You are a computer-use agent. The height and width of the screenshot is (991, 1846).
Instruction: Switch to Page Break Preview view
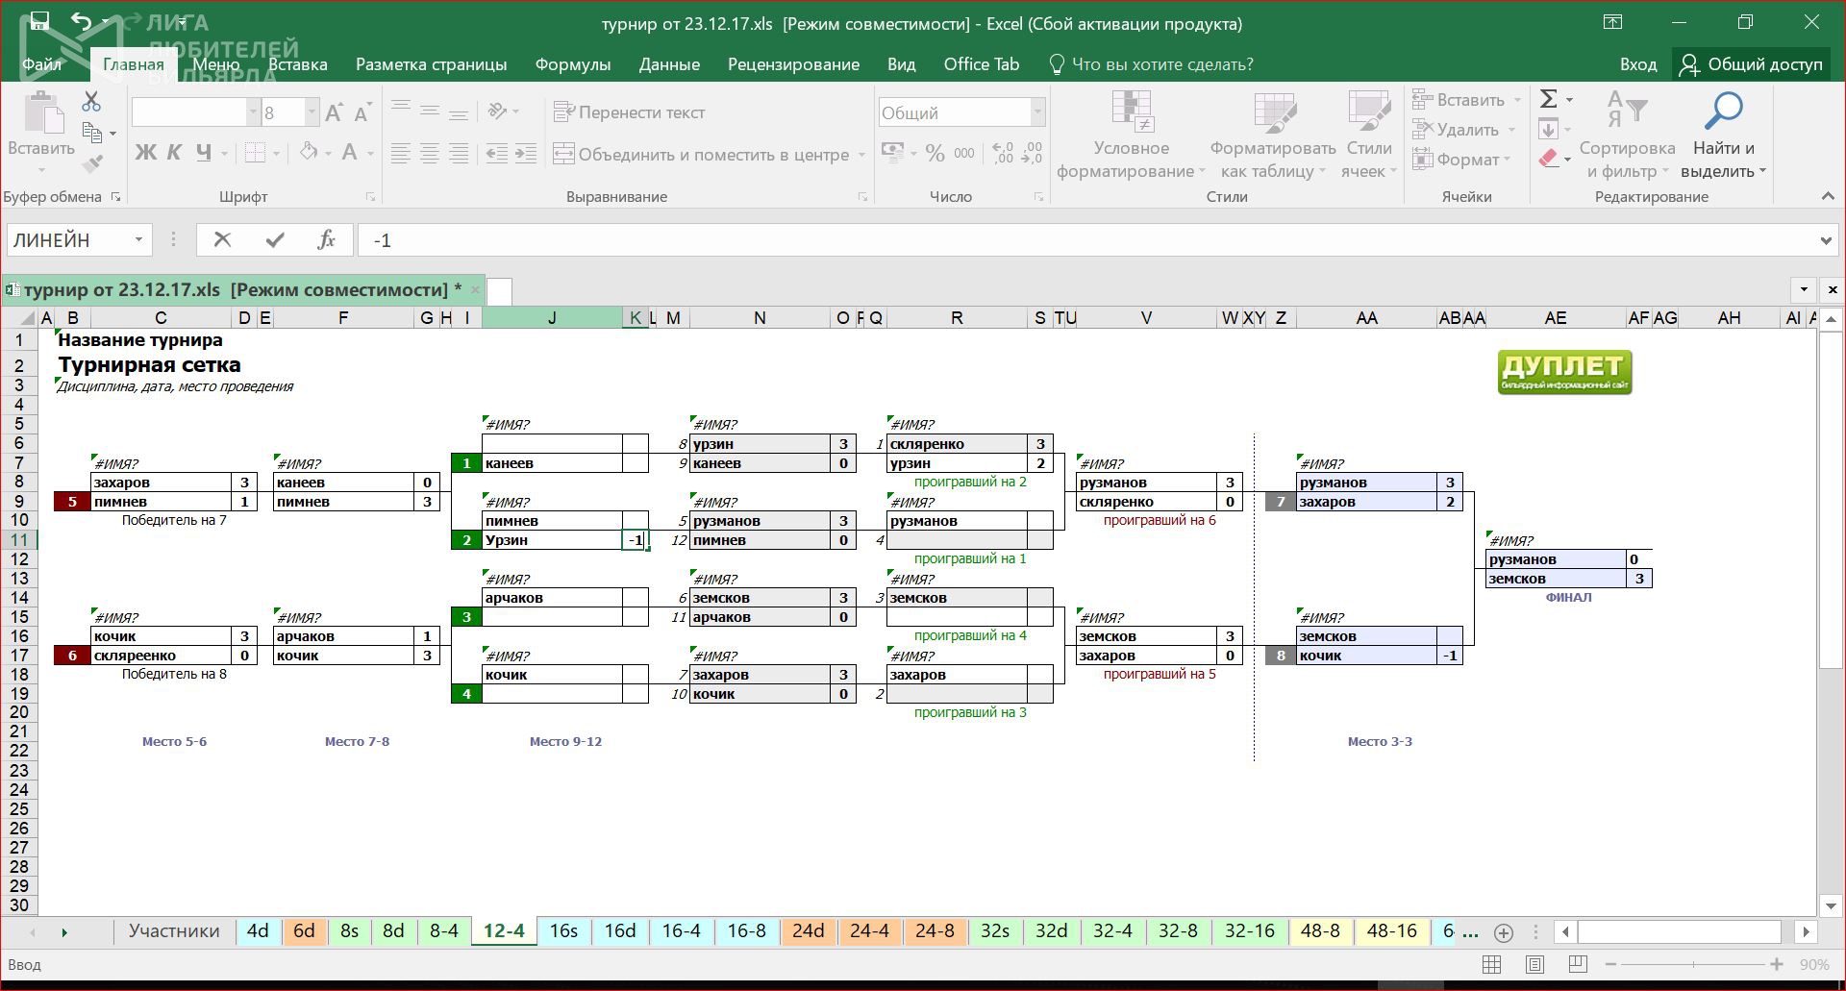tap(1578, 964)
